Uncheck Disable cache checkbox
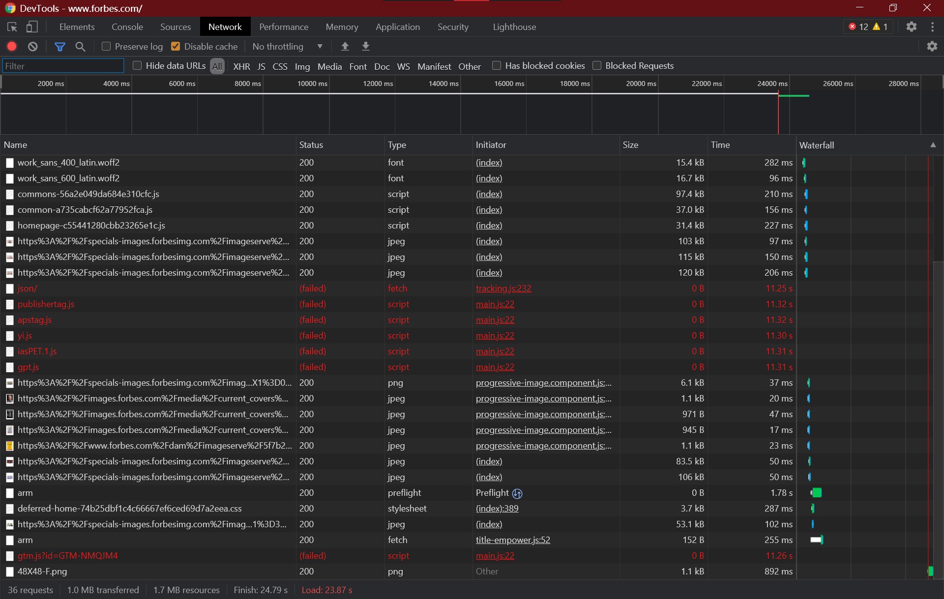The height and width of the screenshot is (599, 944). coord(176,46)
